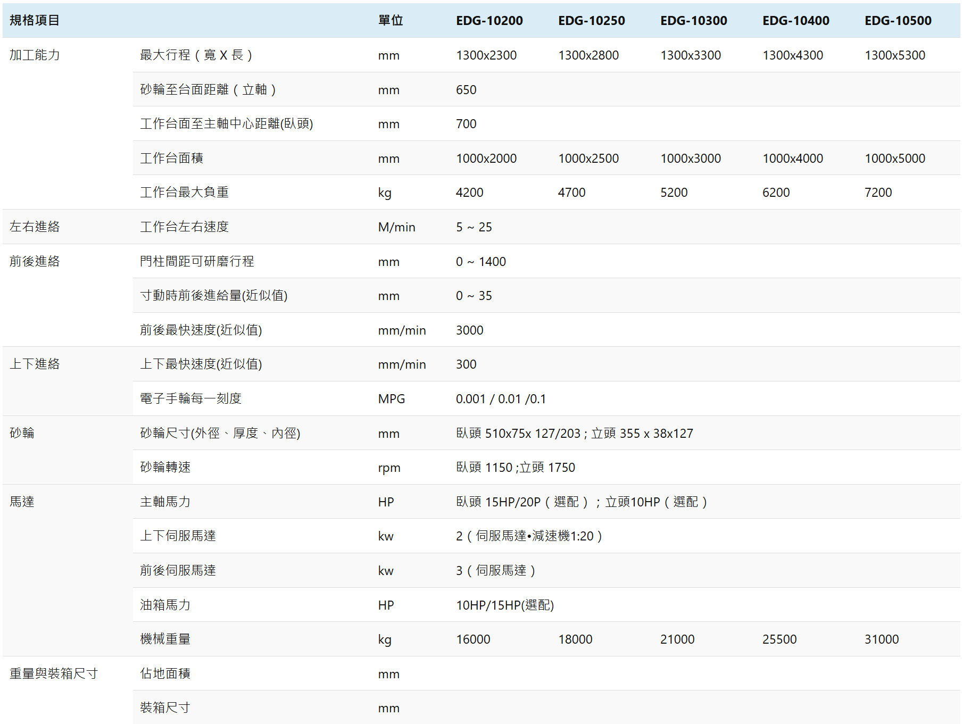Select the EDG-10200 column header
Screen dimensions: 963x724
click(x=489, y=21)
